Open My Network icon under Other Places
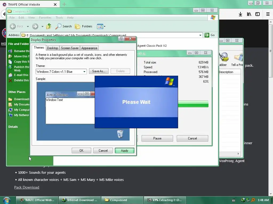The height and width of the screenshot is (204, 273). (x=10, y=115)
